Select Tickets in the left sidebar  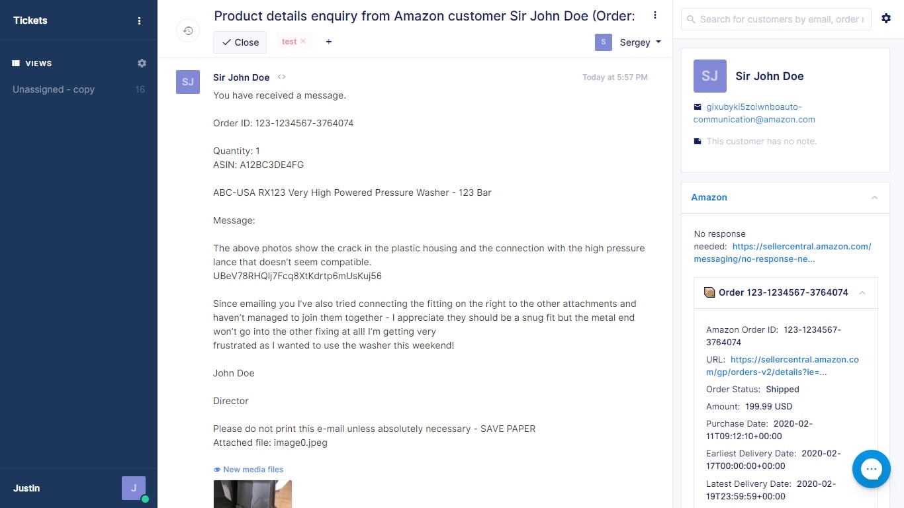coord(30,21)
